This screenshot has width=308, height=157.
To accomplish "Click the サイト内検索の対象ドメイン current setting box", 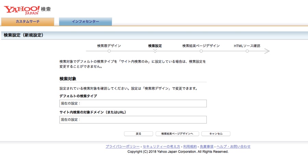I will [133, 120].
